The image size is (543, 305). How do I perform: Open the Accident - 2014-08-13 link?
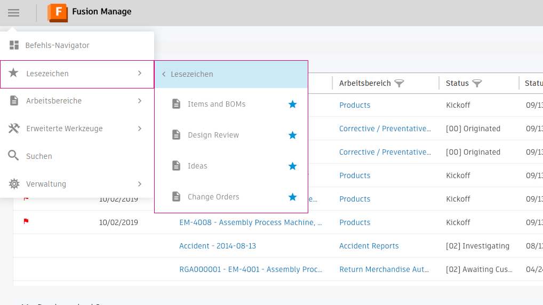click(x=218, y=246)
